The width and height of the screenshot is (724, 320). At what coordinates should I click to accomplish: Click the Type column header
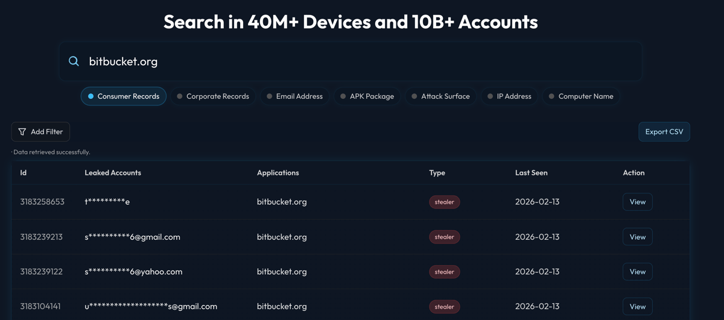[x=437, y=173]
